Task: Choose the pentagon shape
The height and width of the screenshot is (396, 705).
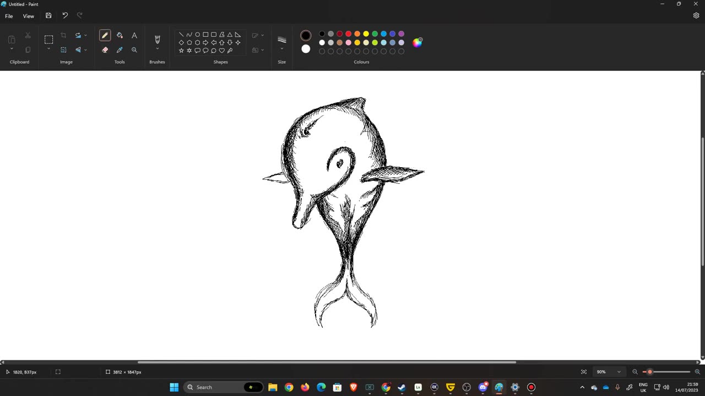Action: coord(189,42)
